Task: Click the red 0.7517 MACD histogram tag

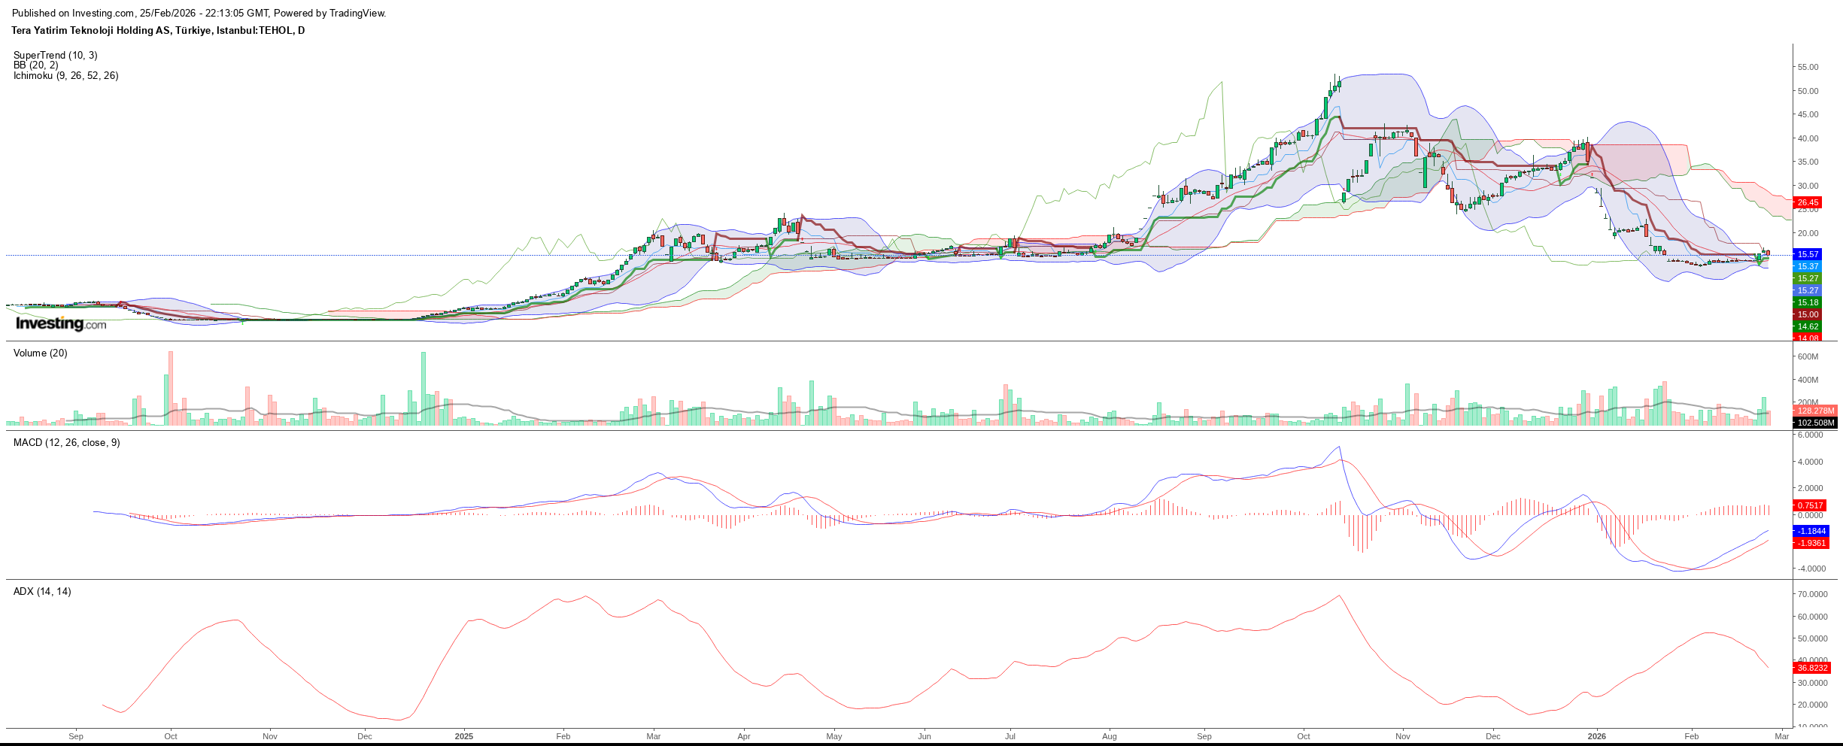Action: pos(1811,505)
